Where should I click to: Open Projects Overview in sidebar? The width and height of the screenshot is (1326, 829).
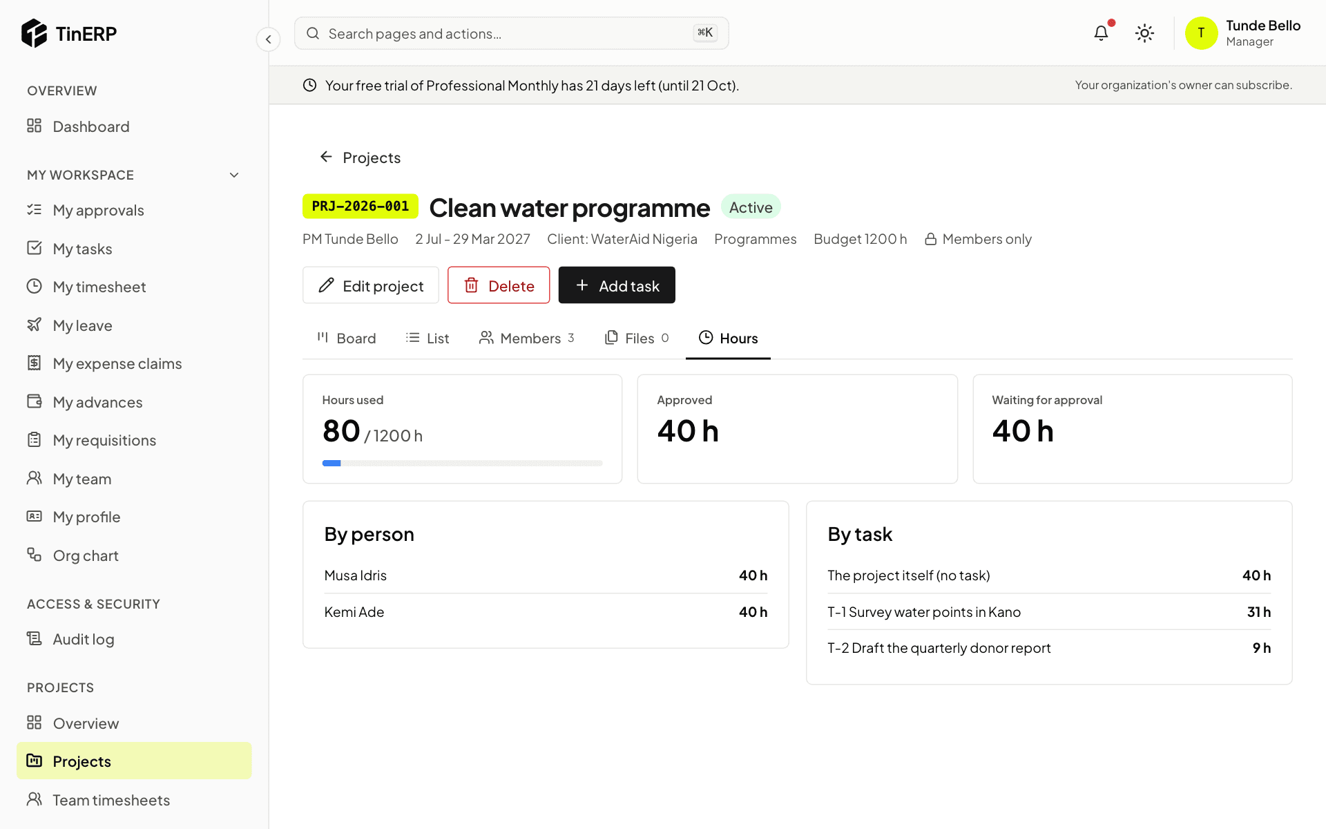(x=134, y=723)
